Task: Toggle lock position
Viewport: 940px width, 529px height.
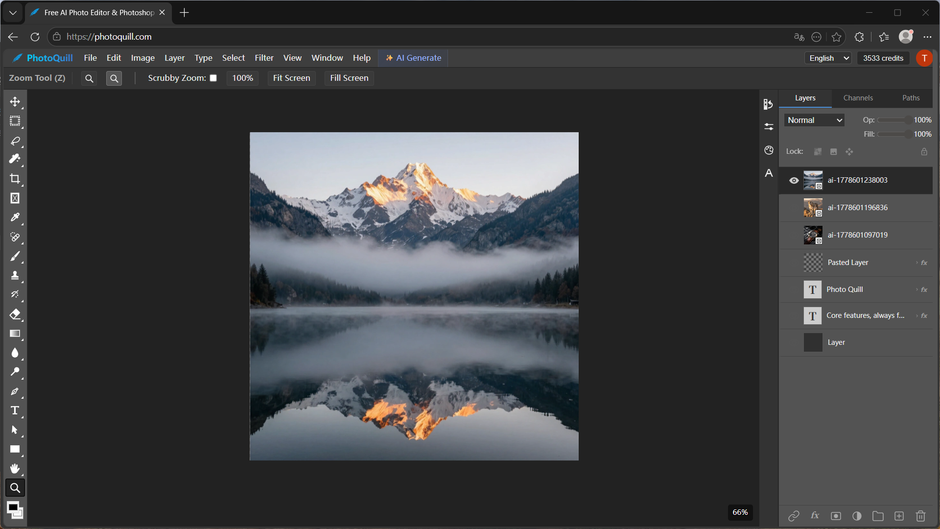Action: tap(849, 152)
